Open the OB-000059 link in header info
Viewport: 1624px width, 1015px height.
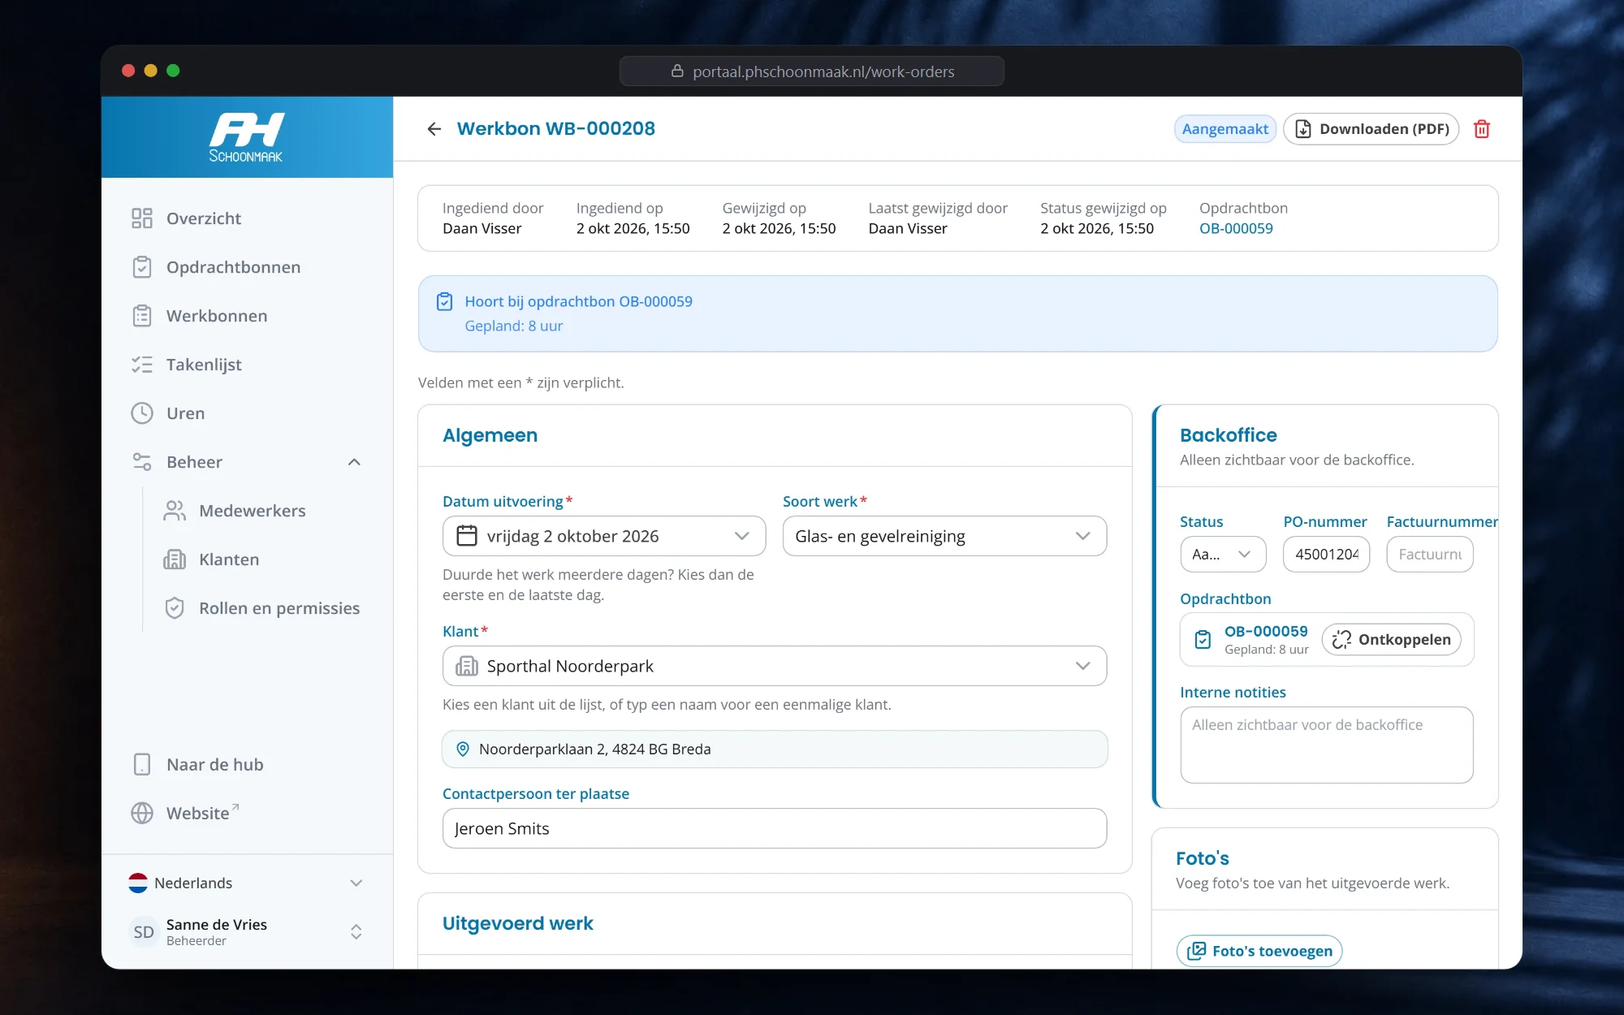pyautogui.click(x=1236, y=229)
